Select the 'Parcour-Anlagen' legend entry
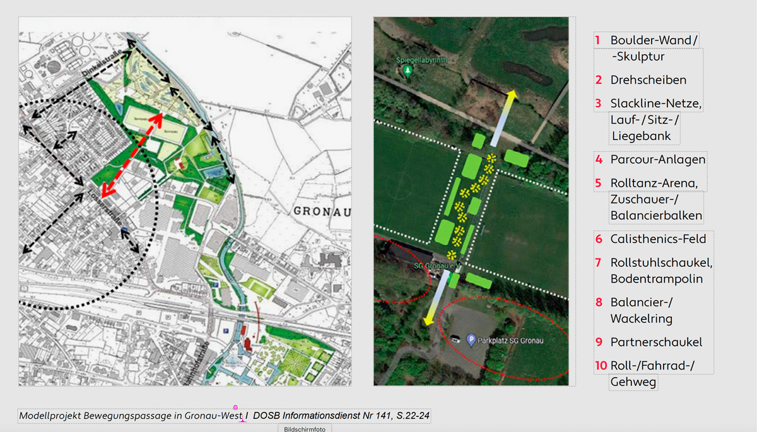The image size is (757, 432). pos(657,160)
